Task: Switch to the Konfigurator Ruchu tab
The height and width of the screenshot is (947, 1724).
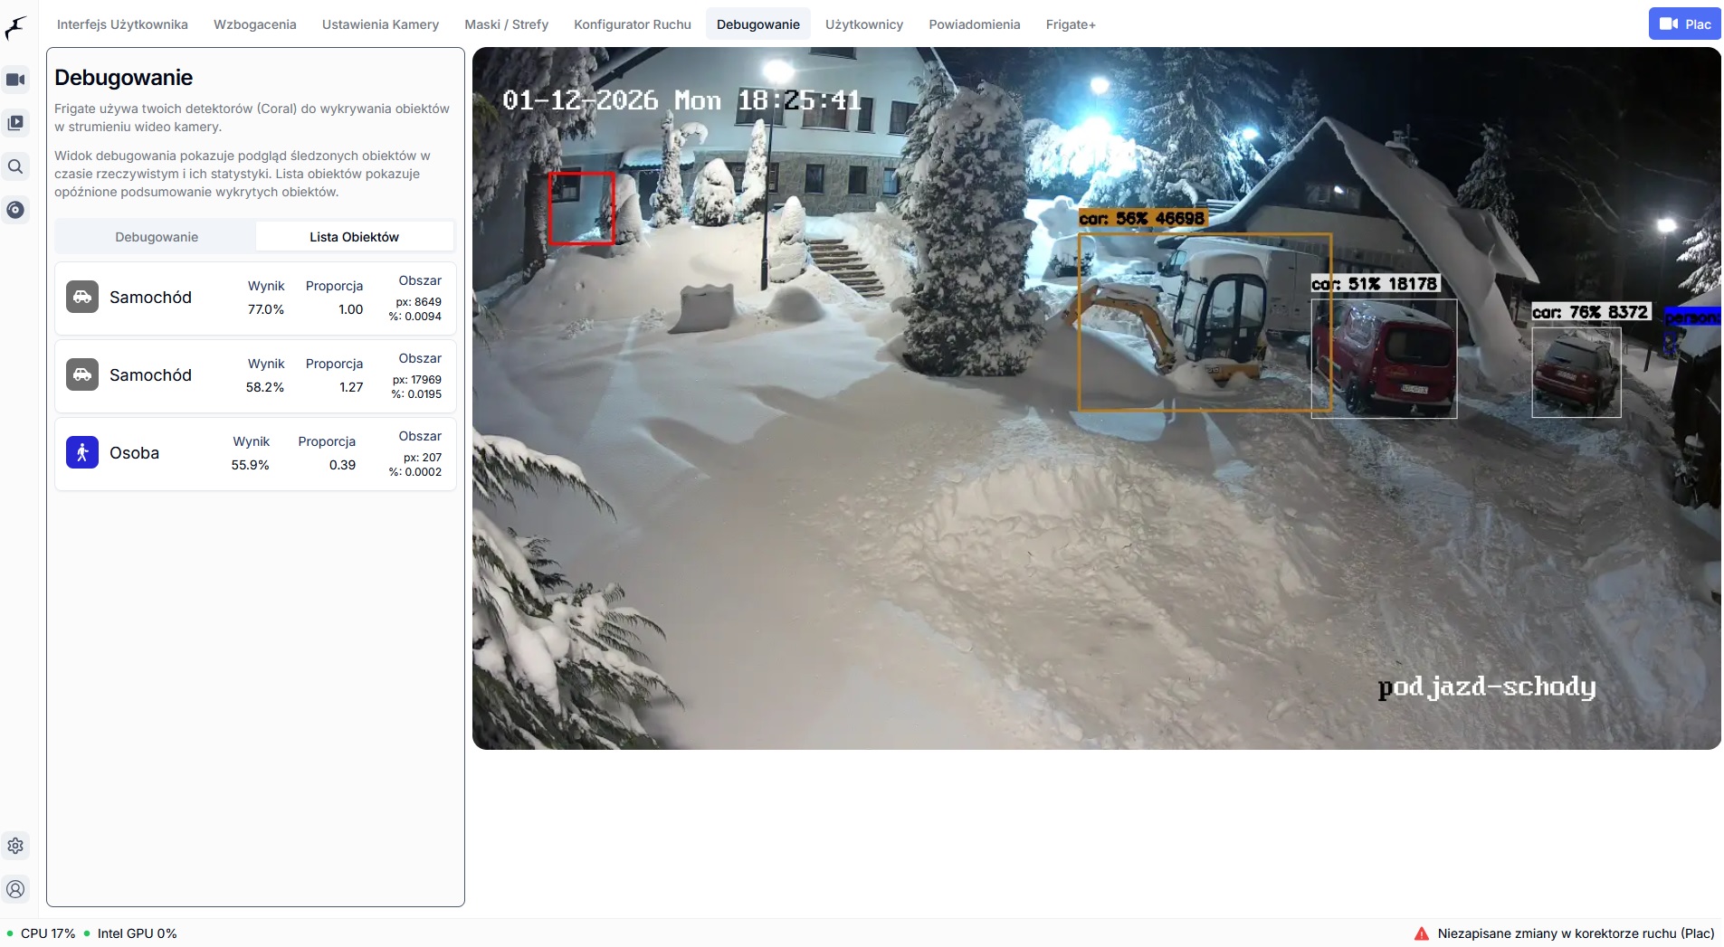Action: (x=633, y=24)
